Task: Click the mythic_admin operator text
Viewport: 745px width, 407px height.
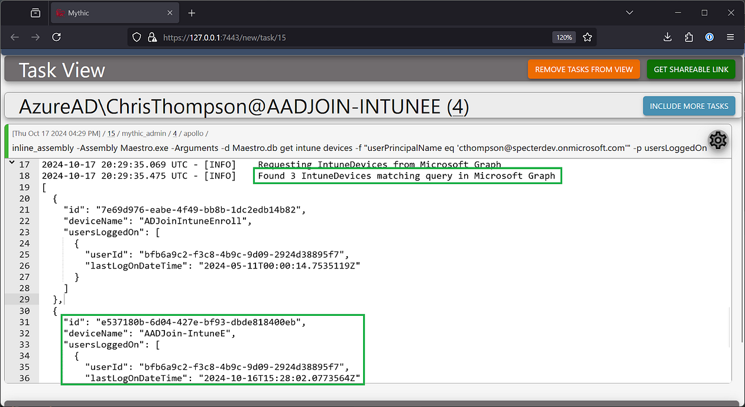Action: tap(144, 134)
